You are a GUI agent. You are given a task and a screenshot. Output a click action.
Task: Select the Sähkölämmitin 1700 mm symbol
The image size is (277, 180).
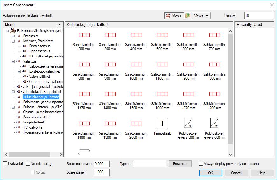click(x=214, y=94)
